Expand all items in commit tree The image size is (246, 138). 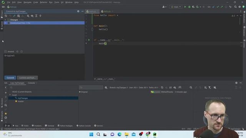[36, 16]
